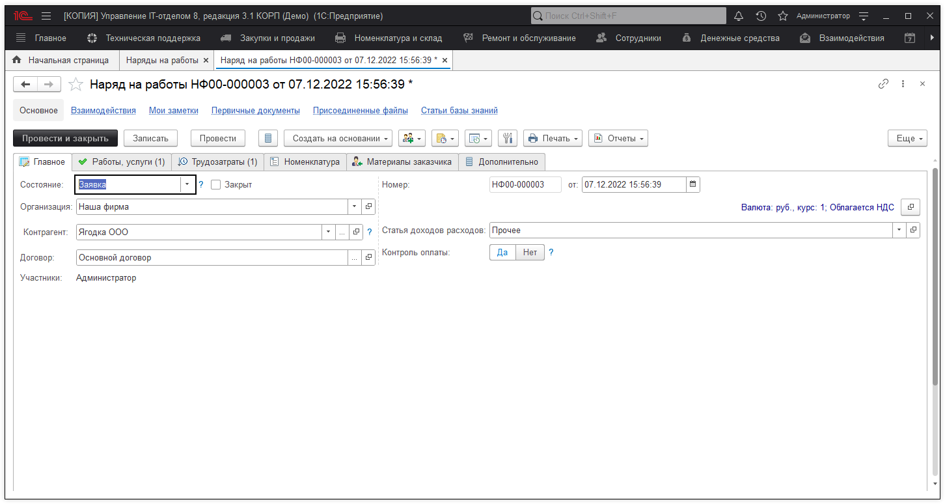Add document to favorites with star icon
The height and width of the screenshot is (504, 945).
(76, 85)
